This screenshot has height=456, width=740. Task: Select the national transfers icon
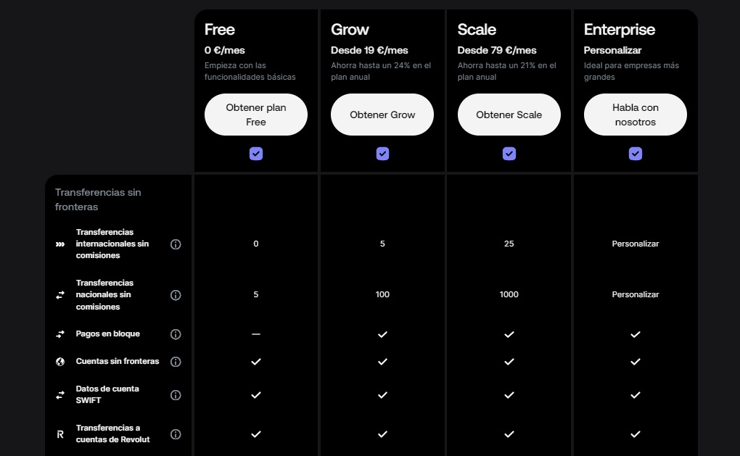click(60, 295)
